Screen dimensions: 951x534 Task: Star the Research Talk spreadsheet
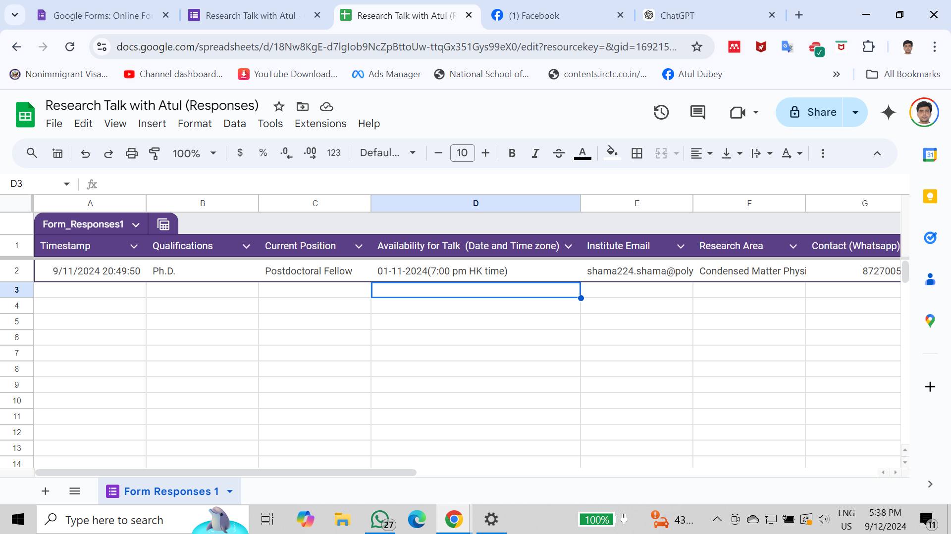coord(279,106)
